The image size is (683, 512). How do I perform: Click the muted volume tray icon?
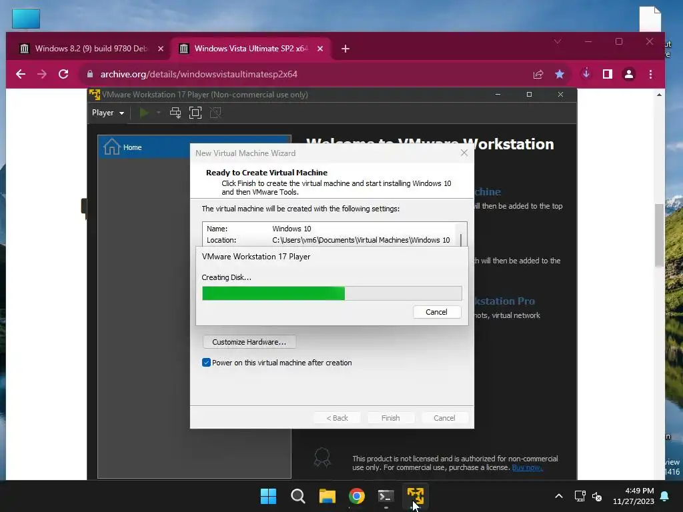(597, 496)
